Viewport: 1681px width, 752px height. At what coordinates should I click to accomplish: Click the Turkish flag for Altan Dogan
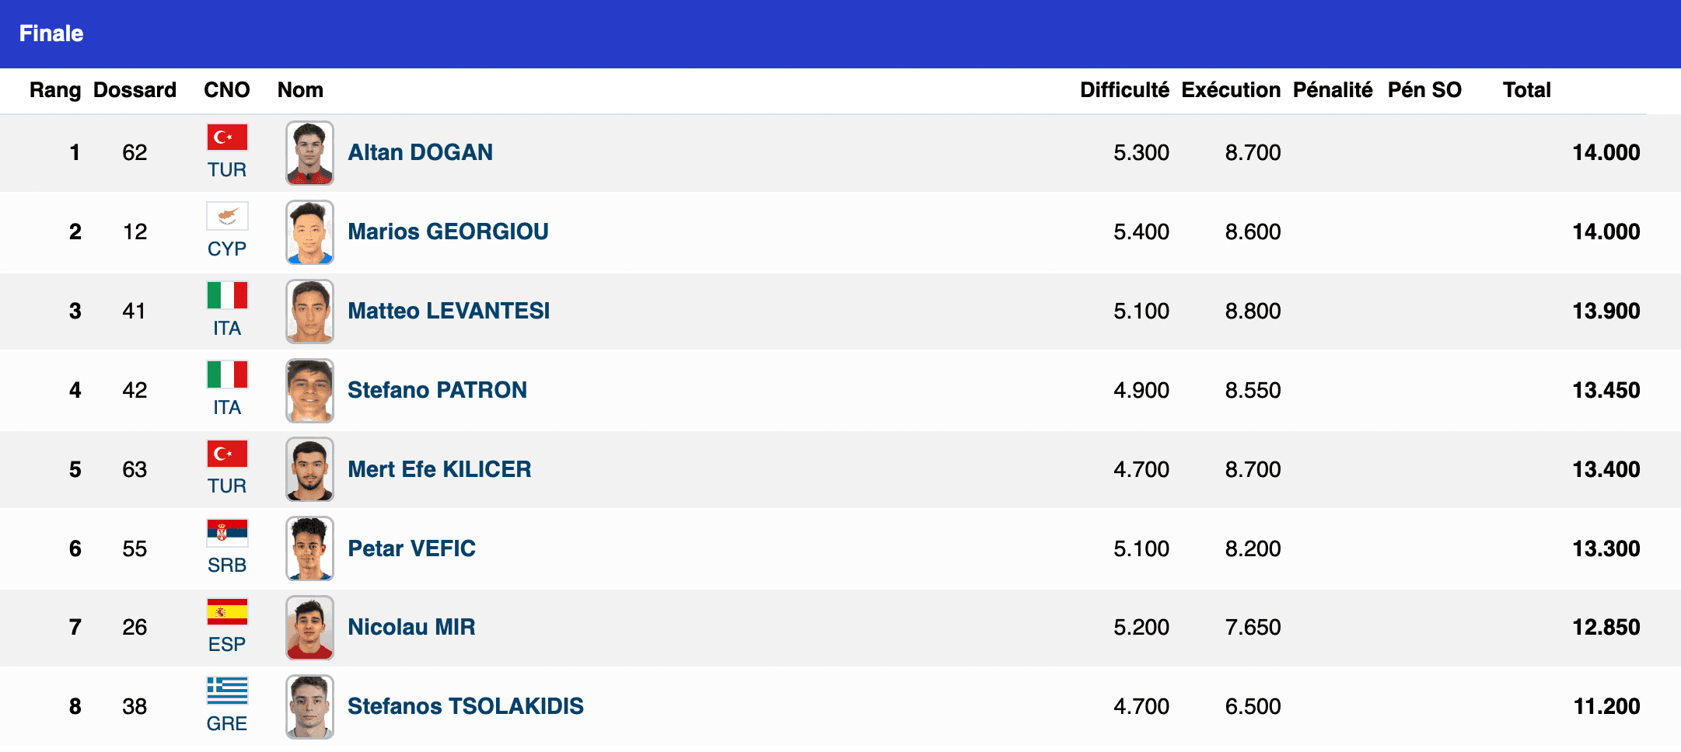[x=227, y=138]
